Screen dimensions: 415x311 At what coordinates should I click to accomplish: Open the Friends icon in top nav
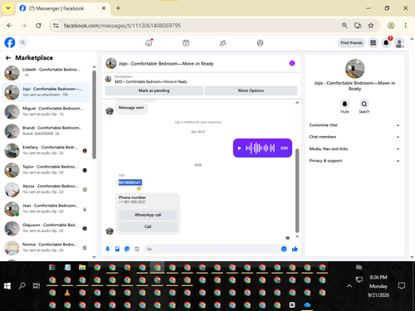(223, 43)
